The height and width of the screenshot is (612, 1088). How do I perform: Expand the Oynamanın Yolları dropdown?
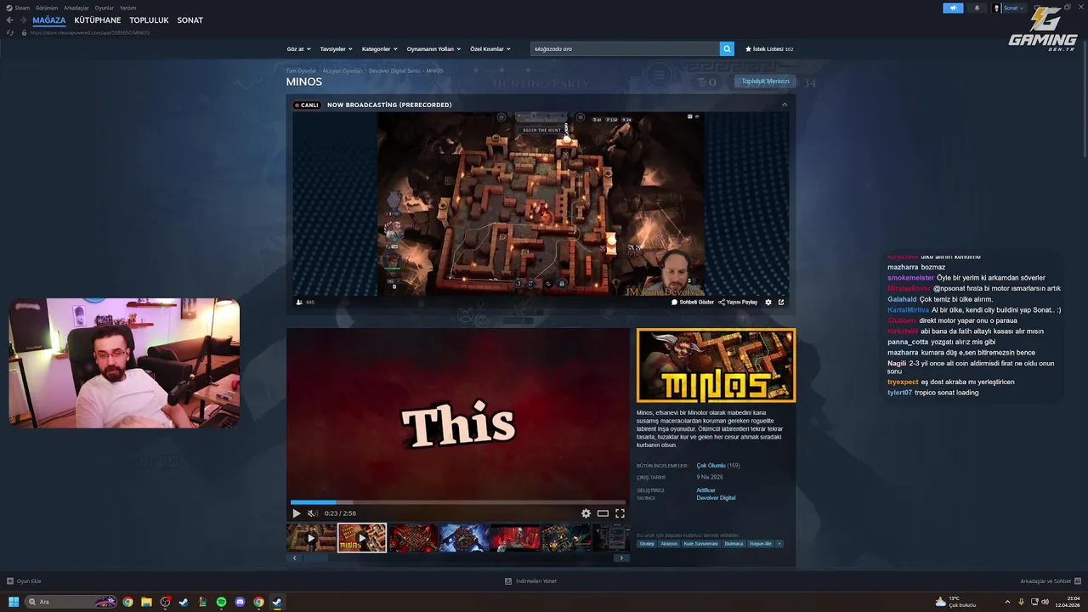click(433, 49)
